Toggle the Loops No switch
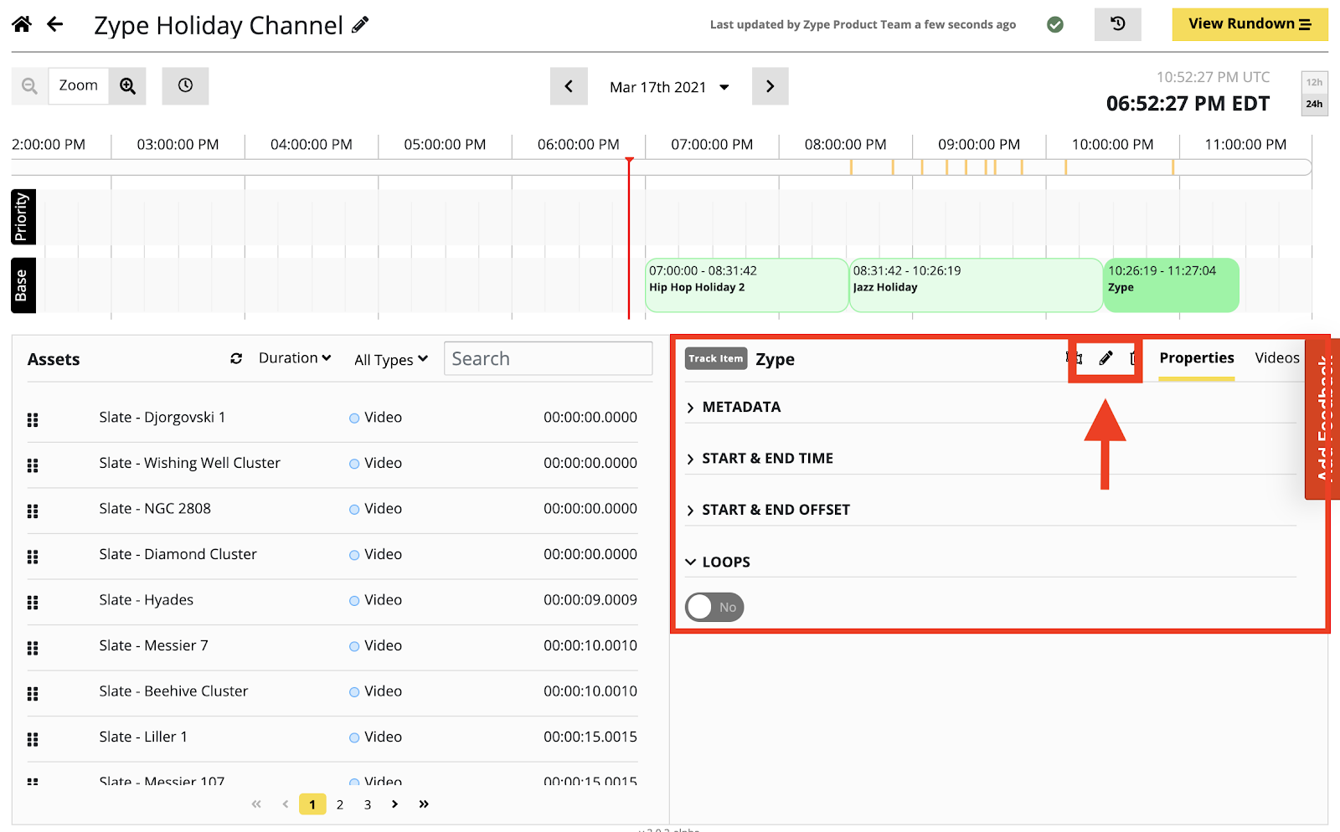1340x832 pixels. click(x=714, y=607)
